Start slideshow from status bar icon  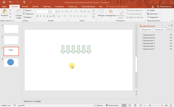[141, 105]
